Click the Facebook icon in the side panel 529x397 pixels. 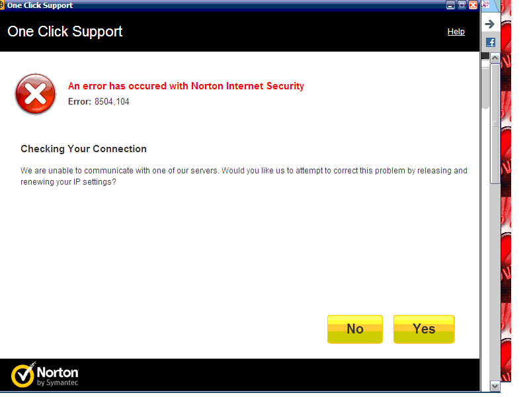490,42
